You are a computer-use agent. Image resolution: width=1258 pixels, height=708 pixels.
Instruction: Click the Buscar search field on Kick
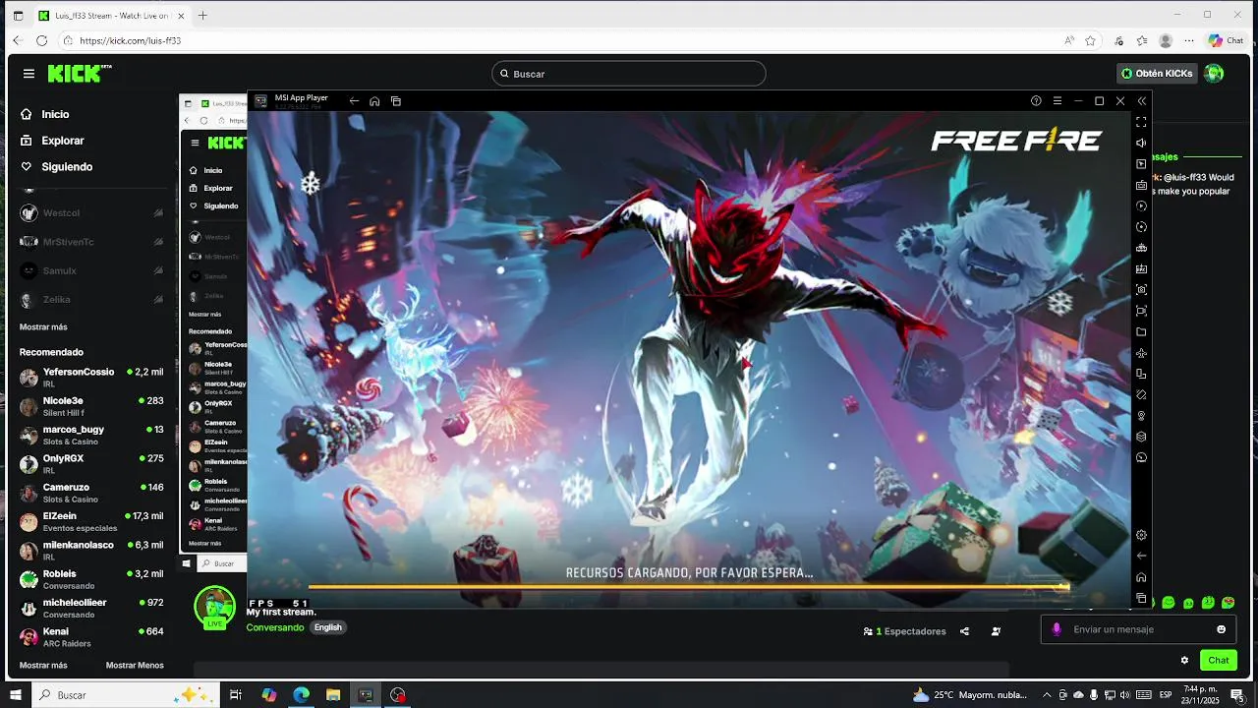pos(629,74)
